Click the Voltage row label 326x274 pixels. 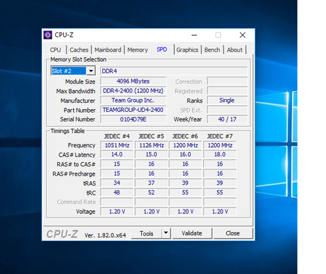point(86,212)
